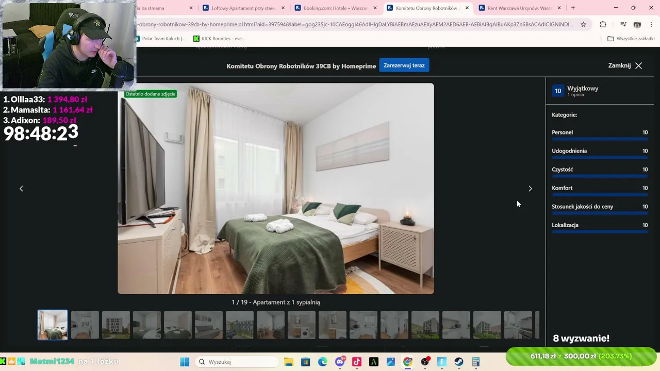The image size is (660, 371).
Task: Show the next photo with the right arrow
Action: click(x=530, y=189)
